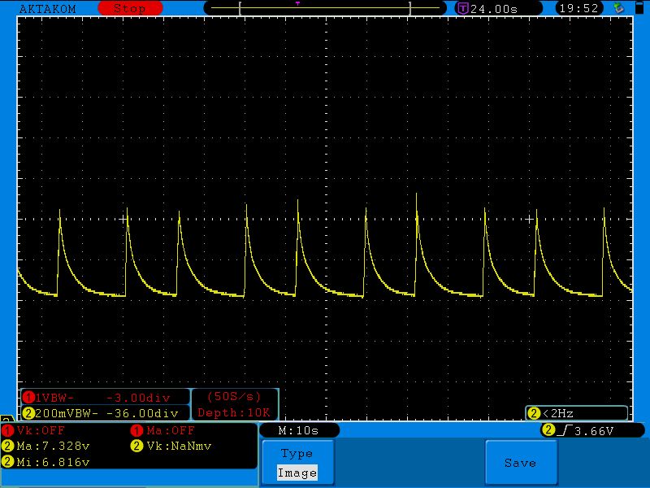Viewport: 650px width, 488px height.
Task: Click channel 2 icon next to Mi:6.816v
Action: click(7, 461)
